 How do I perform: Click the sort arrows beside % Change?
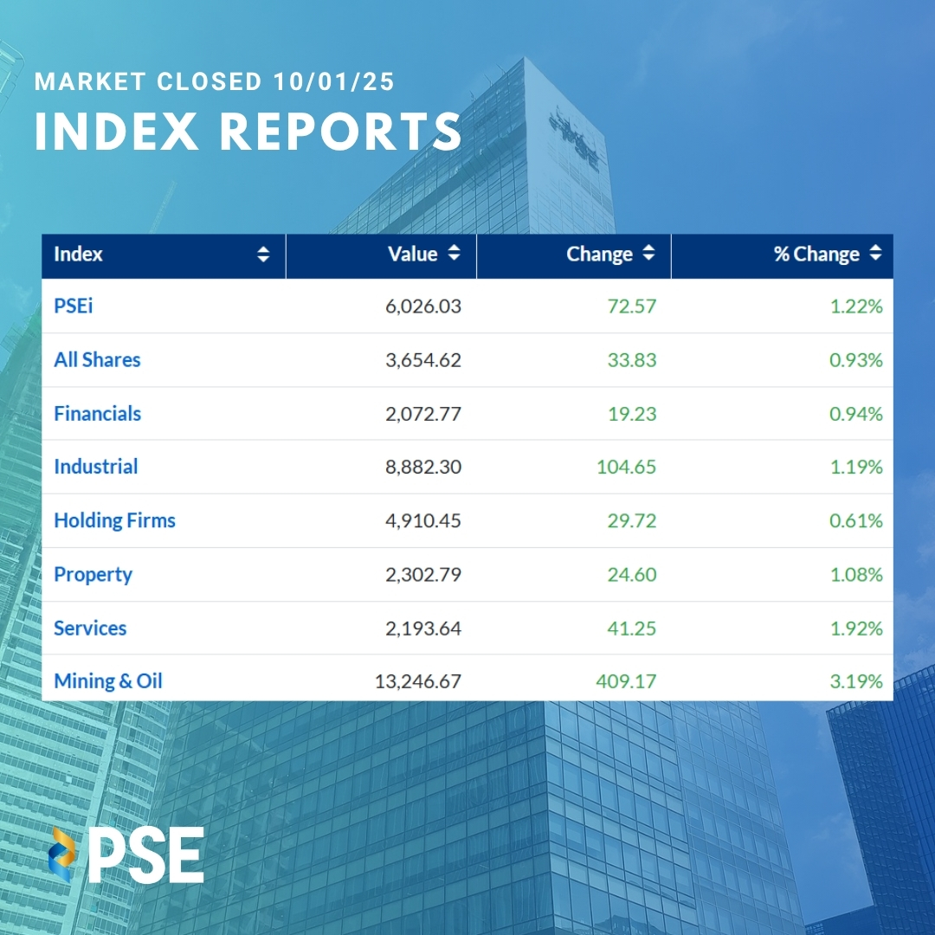point(875,254)
